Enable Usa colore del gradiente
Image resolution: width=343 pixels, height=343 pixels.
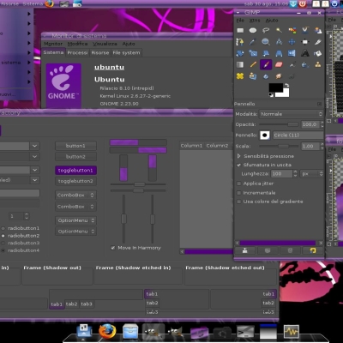pyautogui.click(x=239, y=202)
